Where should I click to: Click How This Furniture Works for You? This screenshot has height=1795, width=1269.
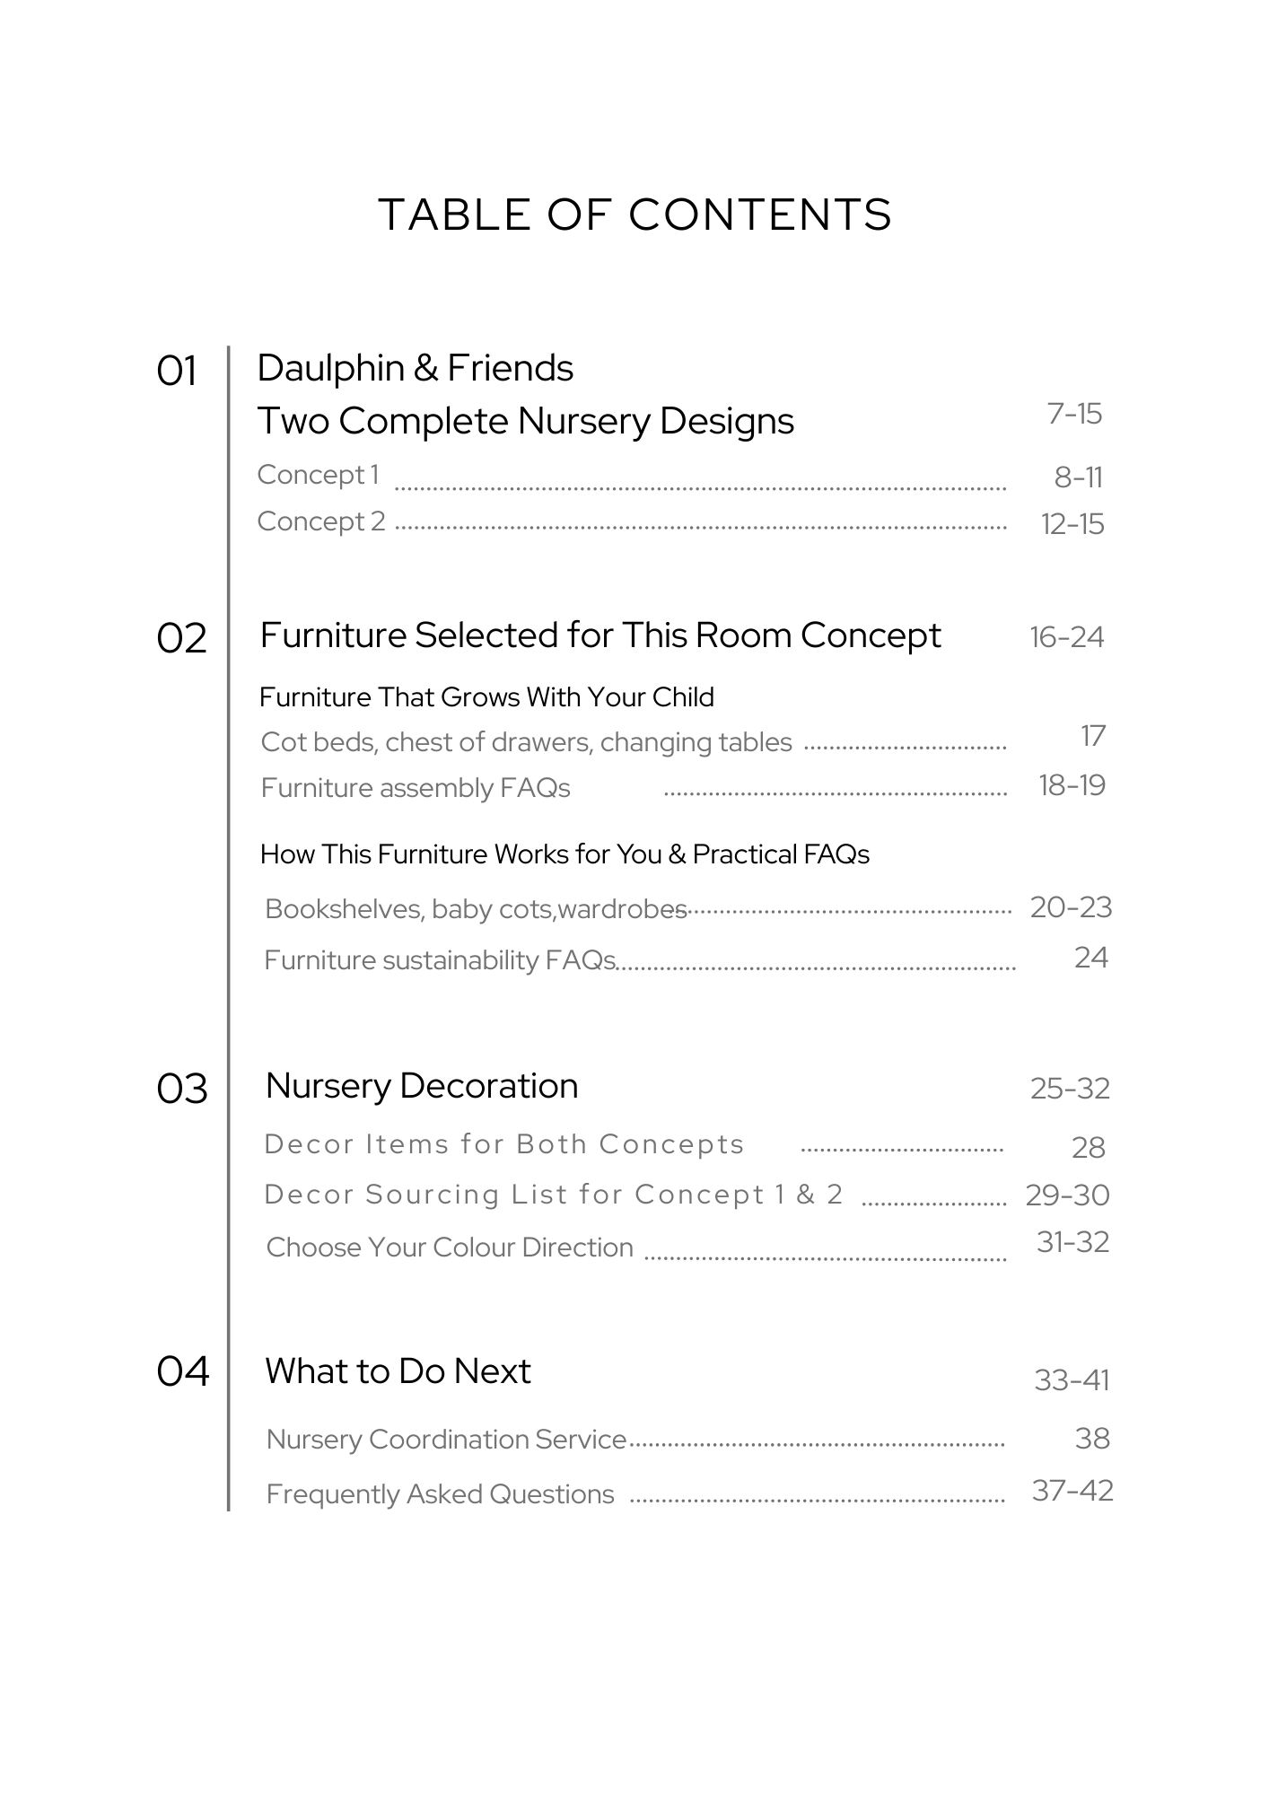pos(564,854)
